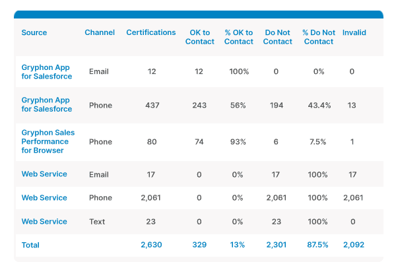Click the Invalid column header
396x264 pixels.
tap(354, 32)
